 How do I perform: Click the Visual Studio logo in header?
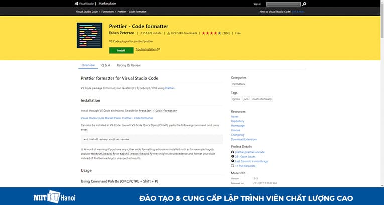(84, 4)
